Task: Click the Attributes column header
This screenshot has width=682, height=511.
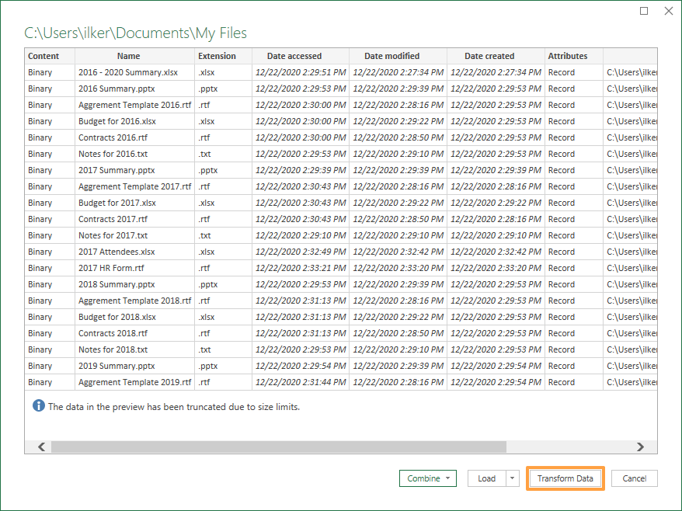Action: [569, 56]
